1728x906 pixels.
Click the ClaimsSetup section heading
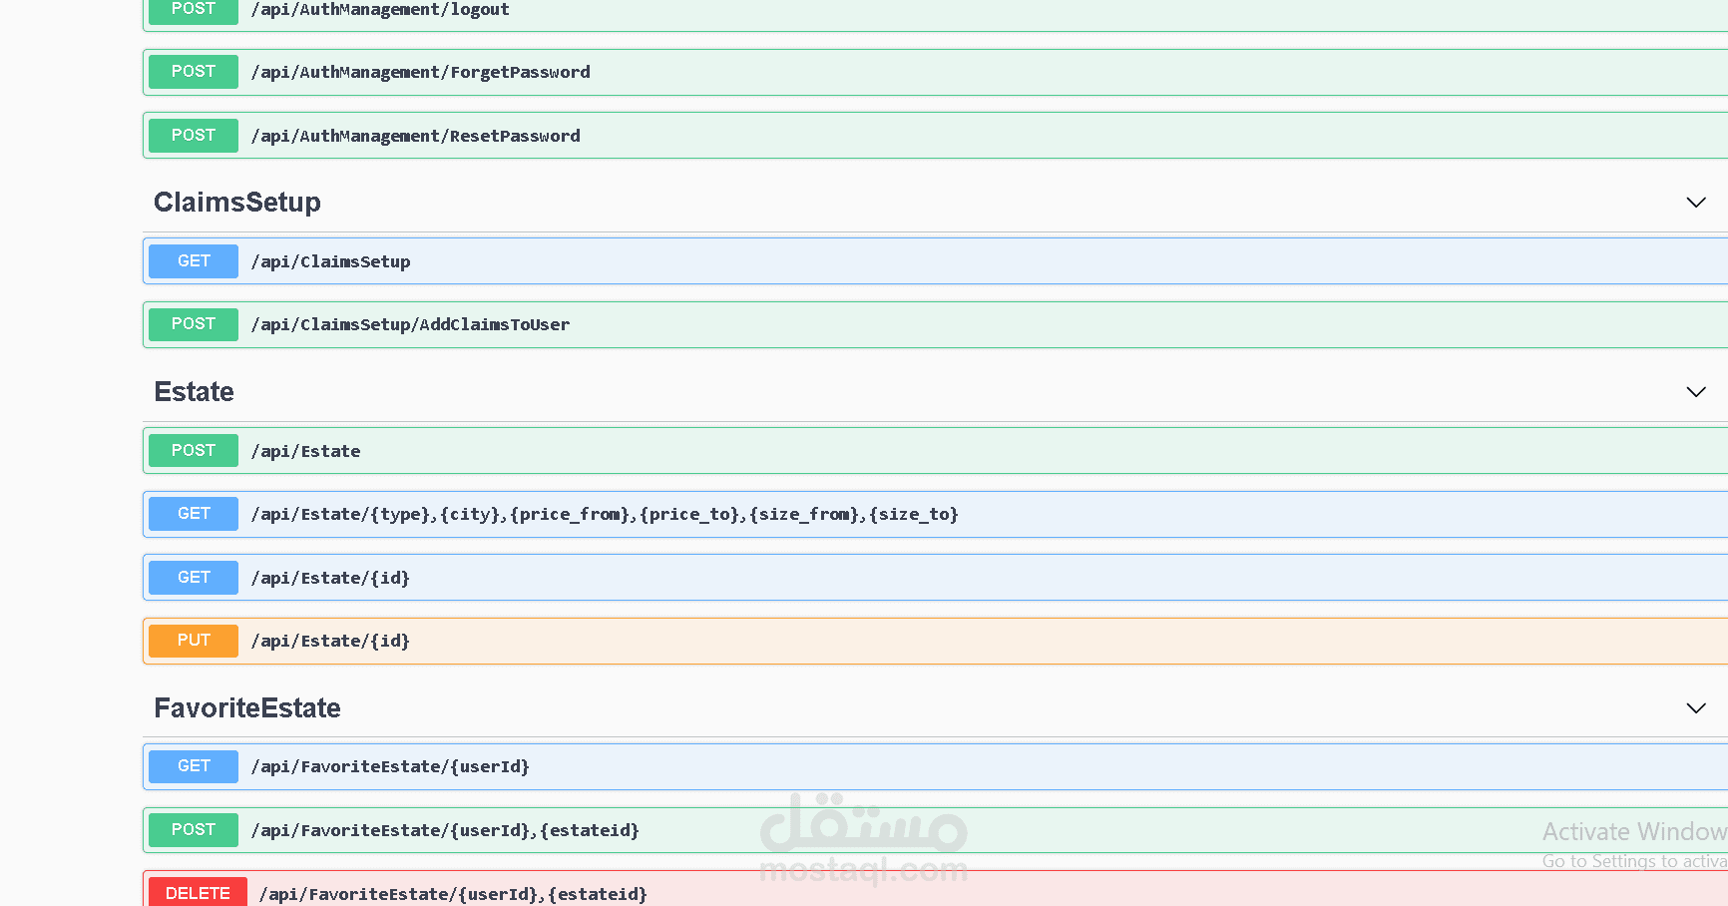pos(236,202)
